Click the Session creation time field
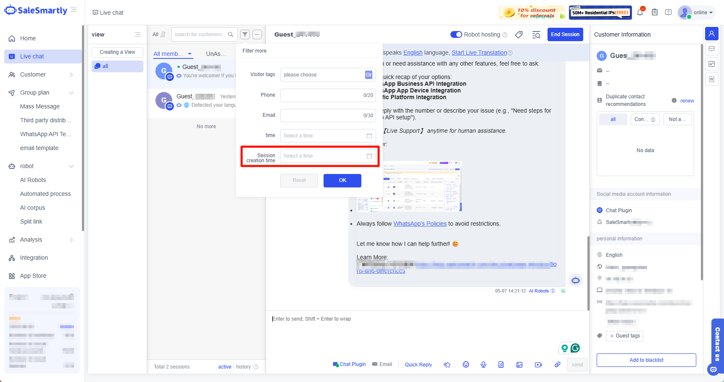The image size is (724, 382). tap(328, 156)
